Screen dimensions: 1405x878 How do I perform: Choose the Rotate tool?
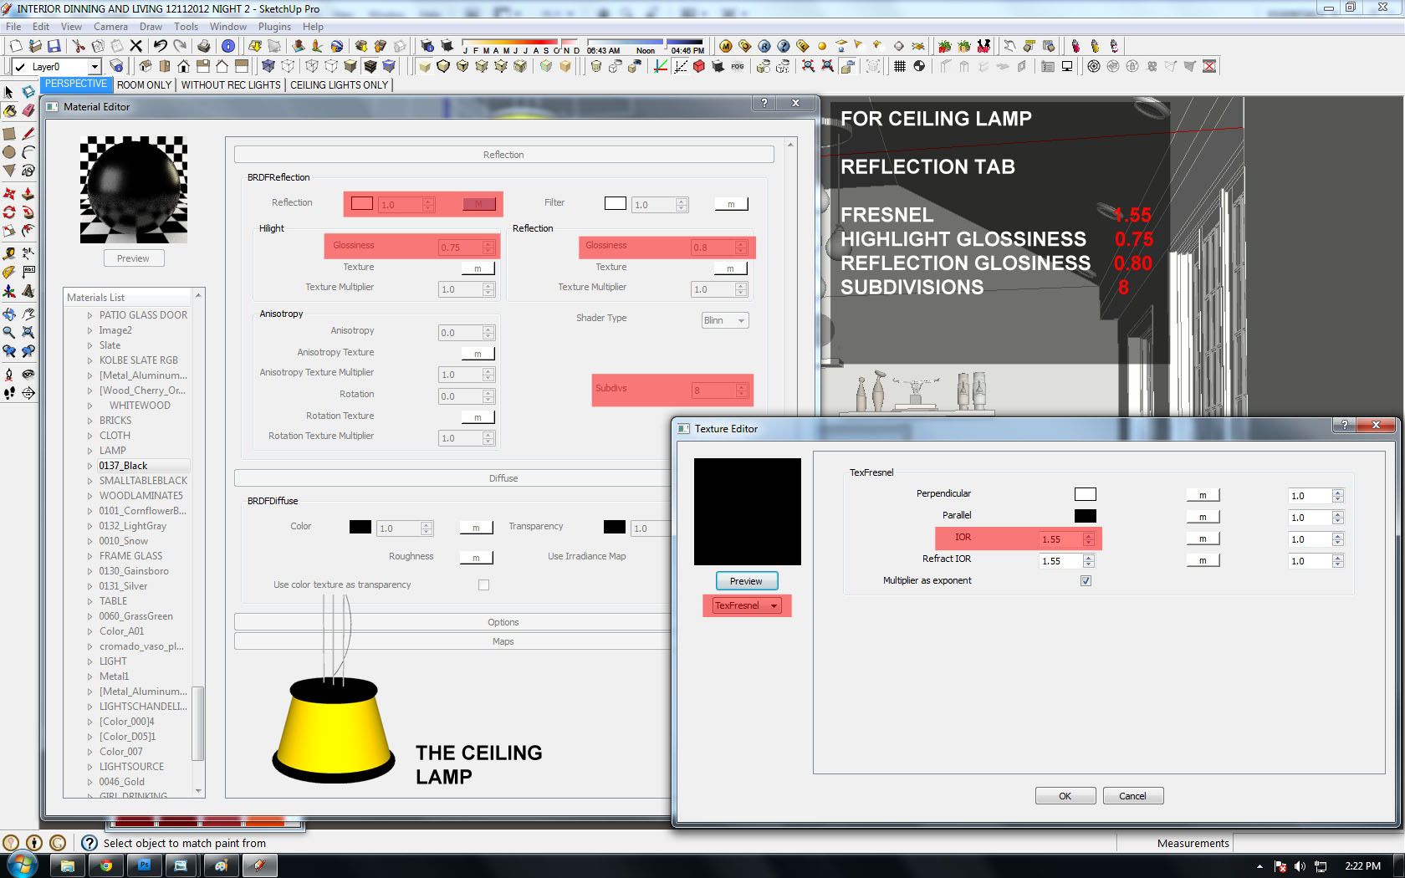[x=9, y=212]
